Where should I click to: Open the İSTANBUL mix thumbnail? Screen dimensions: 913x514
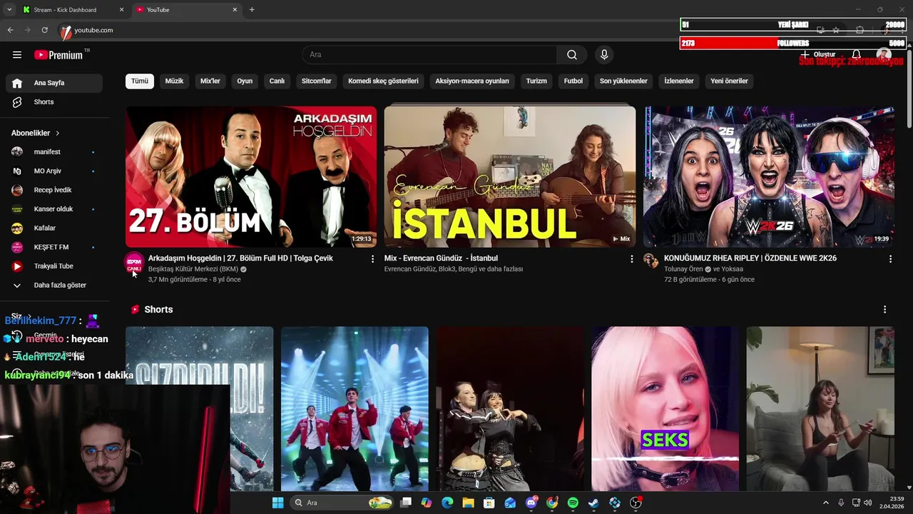coord(510,176)
